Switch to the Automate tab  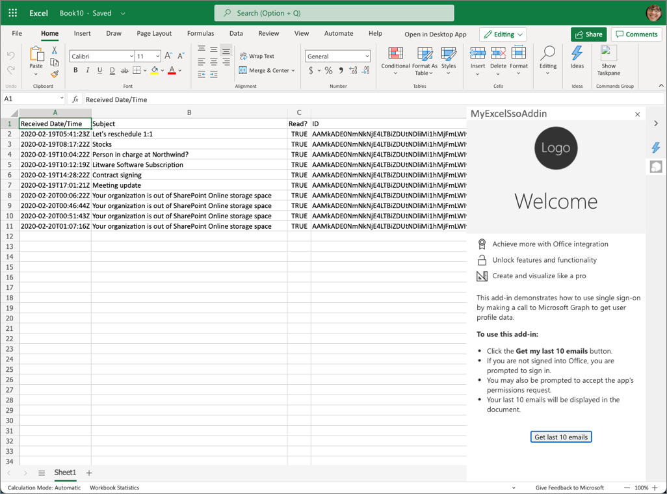click(x=339, y=33)
